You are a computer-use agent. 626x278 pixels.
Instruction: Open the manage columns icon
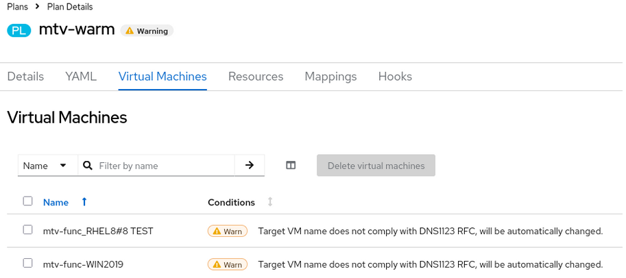[291, 166]
